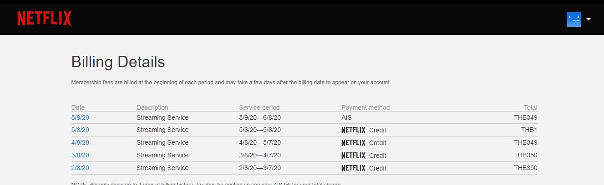Click Netflix Credit logo in 3/8/20 row
The height and width of the screenshot is (185, 604).
click(x=353, y=156)
